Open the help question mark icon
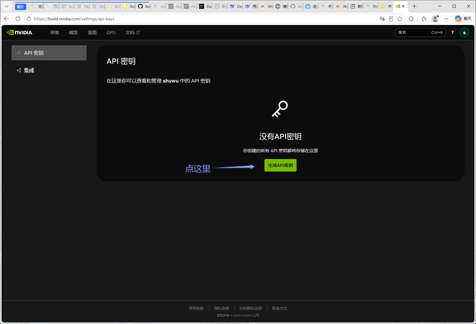This screenshot has height=324, width=476. [x=452, y=32]
